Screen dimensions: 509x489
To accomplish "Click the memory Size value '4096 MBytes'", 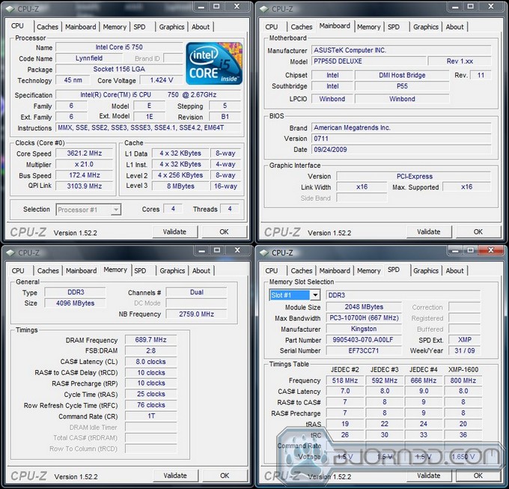I will [x=76, y=303].
